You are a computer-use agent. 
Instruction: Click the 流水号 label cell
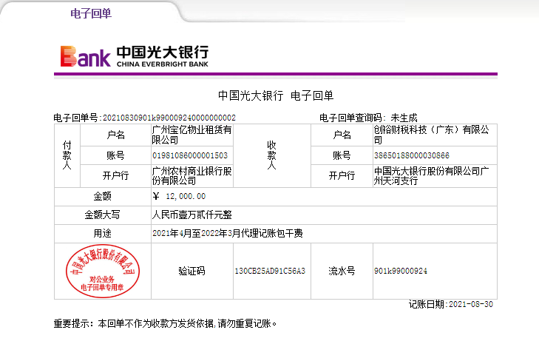click(x=342, y=271)
